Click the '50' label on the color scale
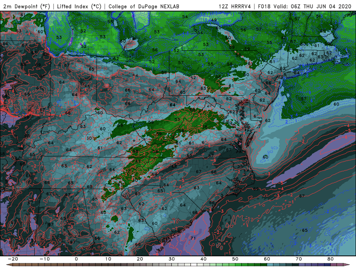Viewport: 356px width, 267px height. coord(235,259)
